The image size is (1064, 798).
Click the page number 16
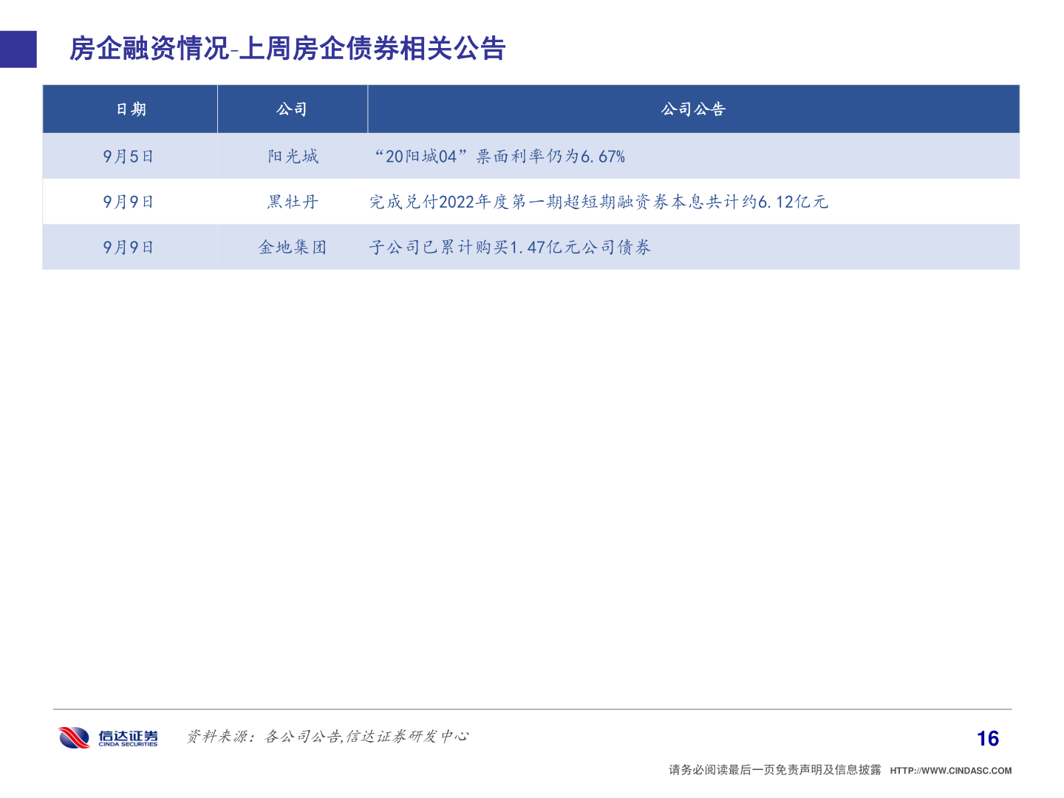986,738
